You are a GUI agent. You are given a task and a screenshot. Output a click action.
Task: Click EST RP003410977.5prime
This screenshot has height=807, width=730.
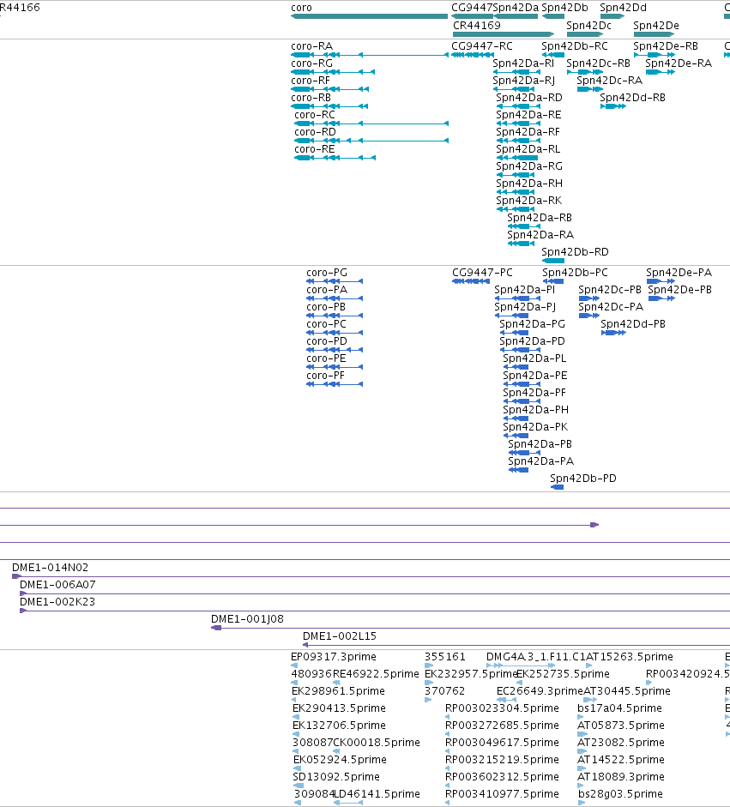click(x=502, y=793)
